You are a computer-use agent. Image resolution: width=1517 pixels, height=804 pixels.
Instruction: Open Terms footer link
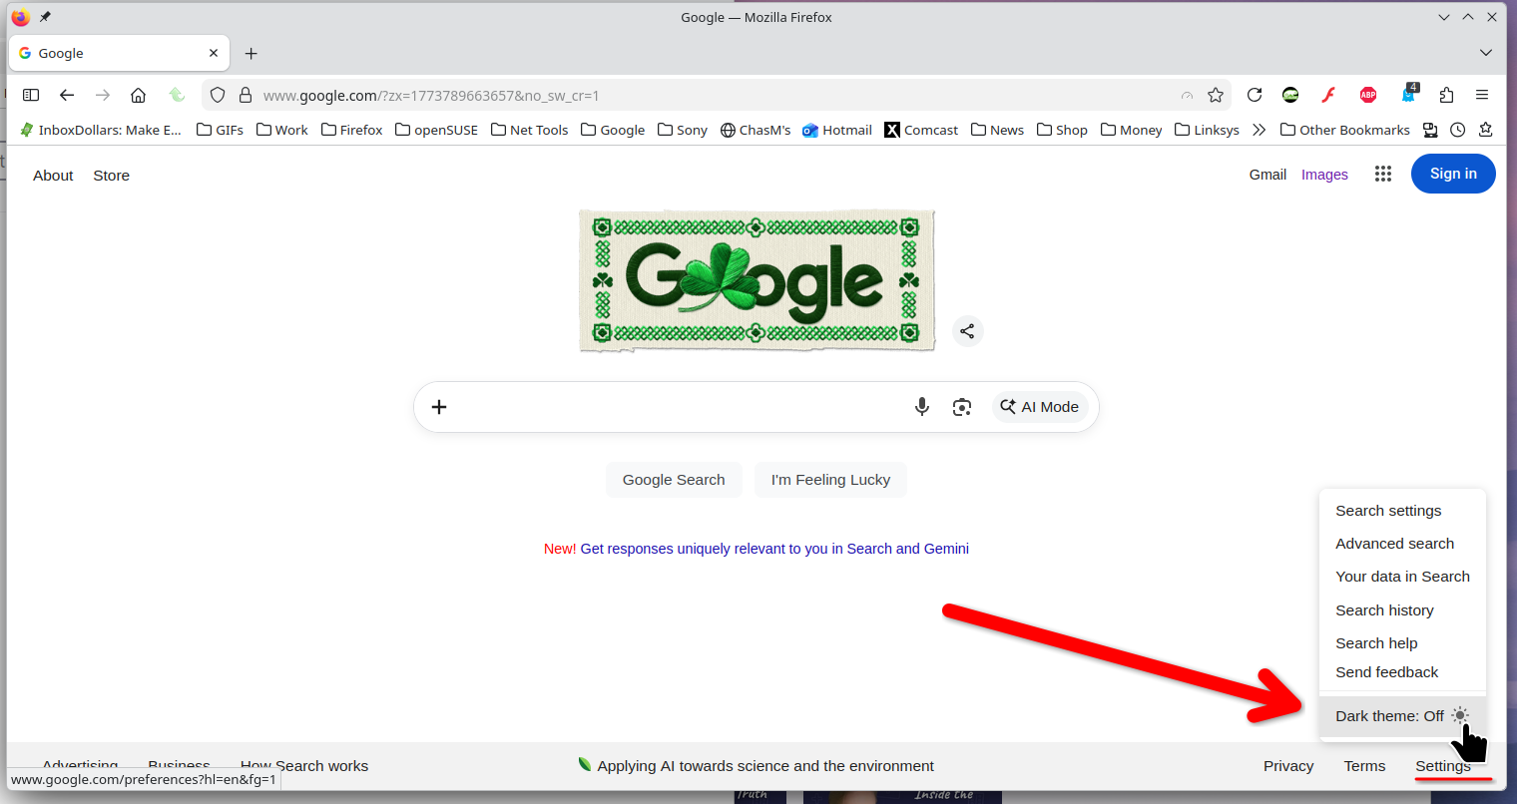(1364, 766)
